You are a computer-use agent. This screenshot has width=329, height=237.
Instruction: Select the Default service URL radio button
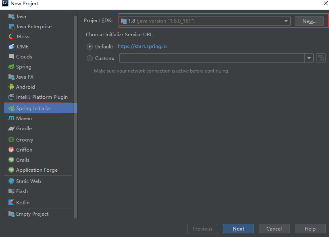tap(90, 47)
